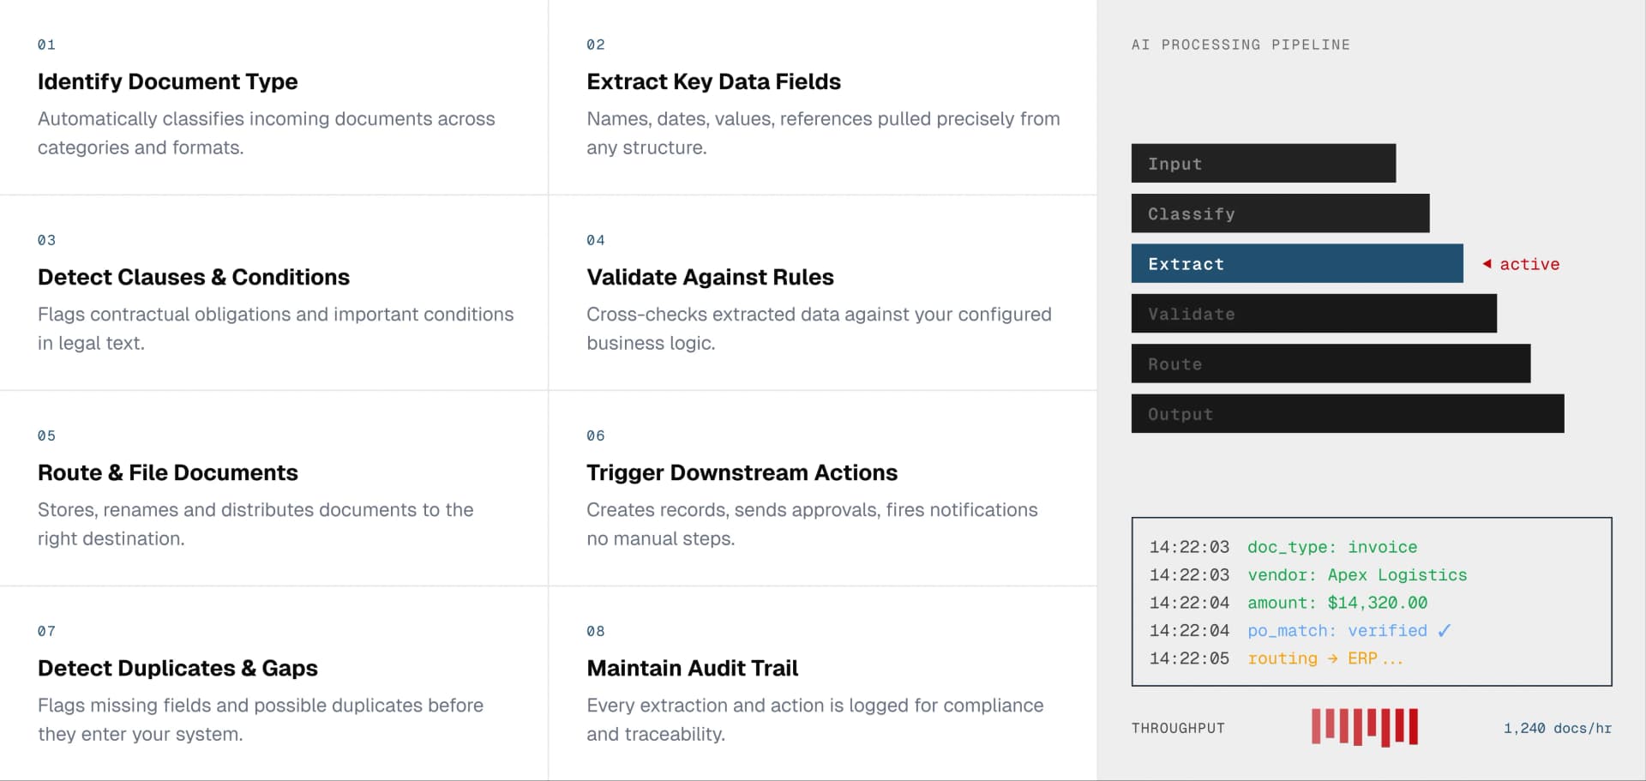This screenshot has width=1646, height=781.
Task: Click the Detect Duplicates & Gaps heading
Action: coord(177,668)
